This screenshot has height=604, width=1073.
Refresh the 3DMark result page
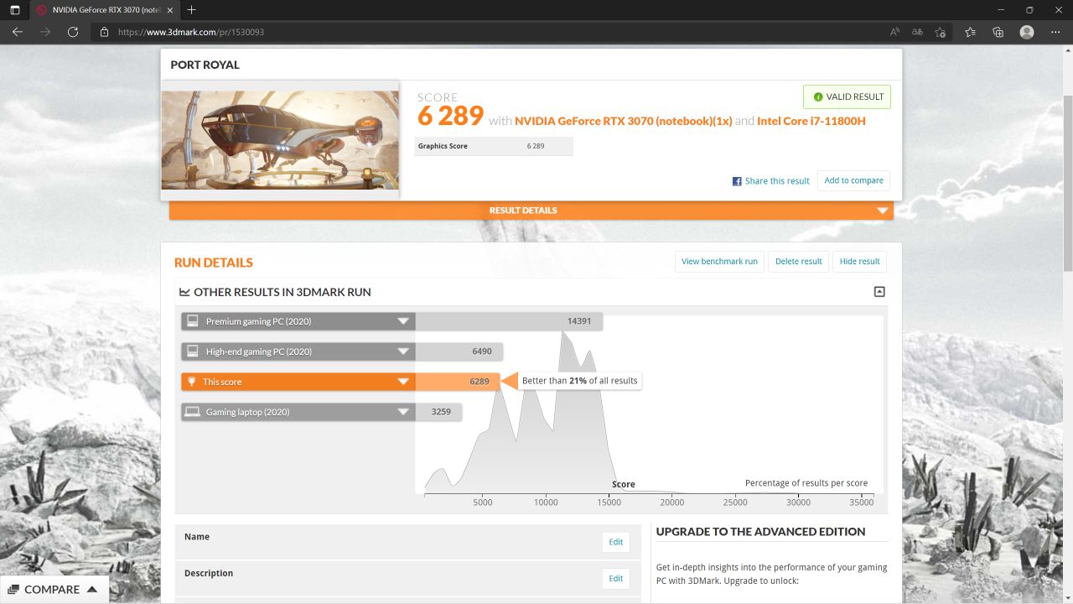73,32
